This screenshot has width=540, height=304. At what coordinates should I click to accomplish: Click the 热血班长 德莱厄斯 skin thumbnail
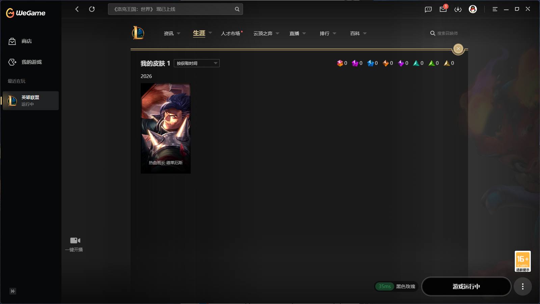click(165, 128)
